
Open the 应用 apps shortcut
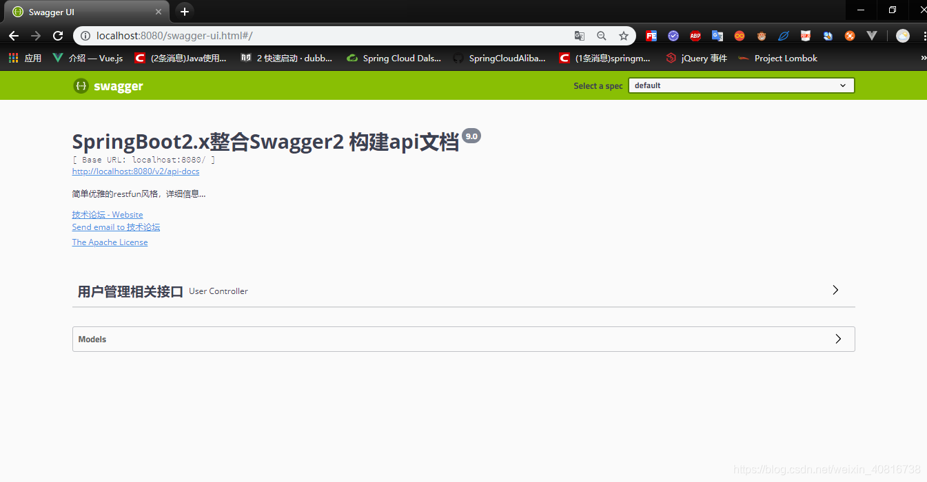(x=25, y=59)
